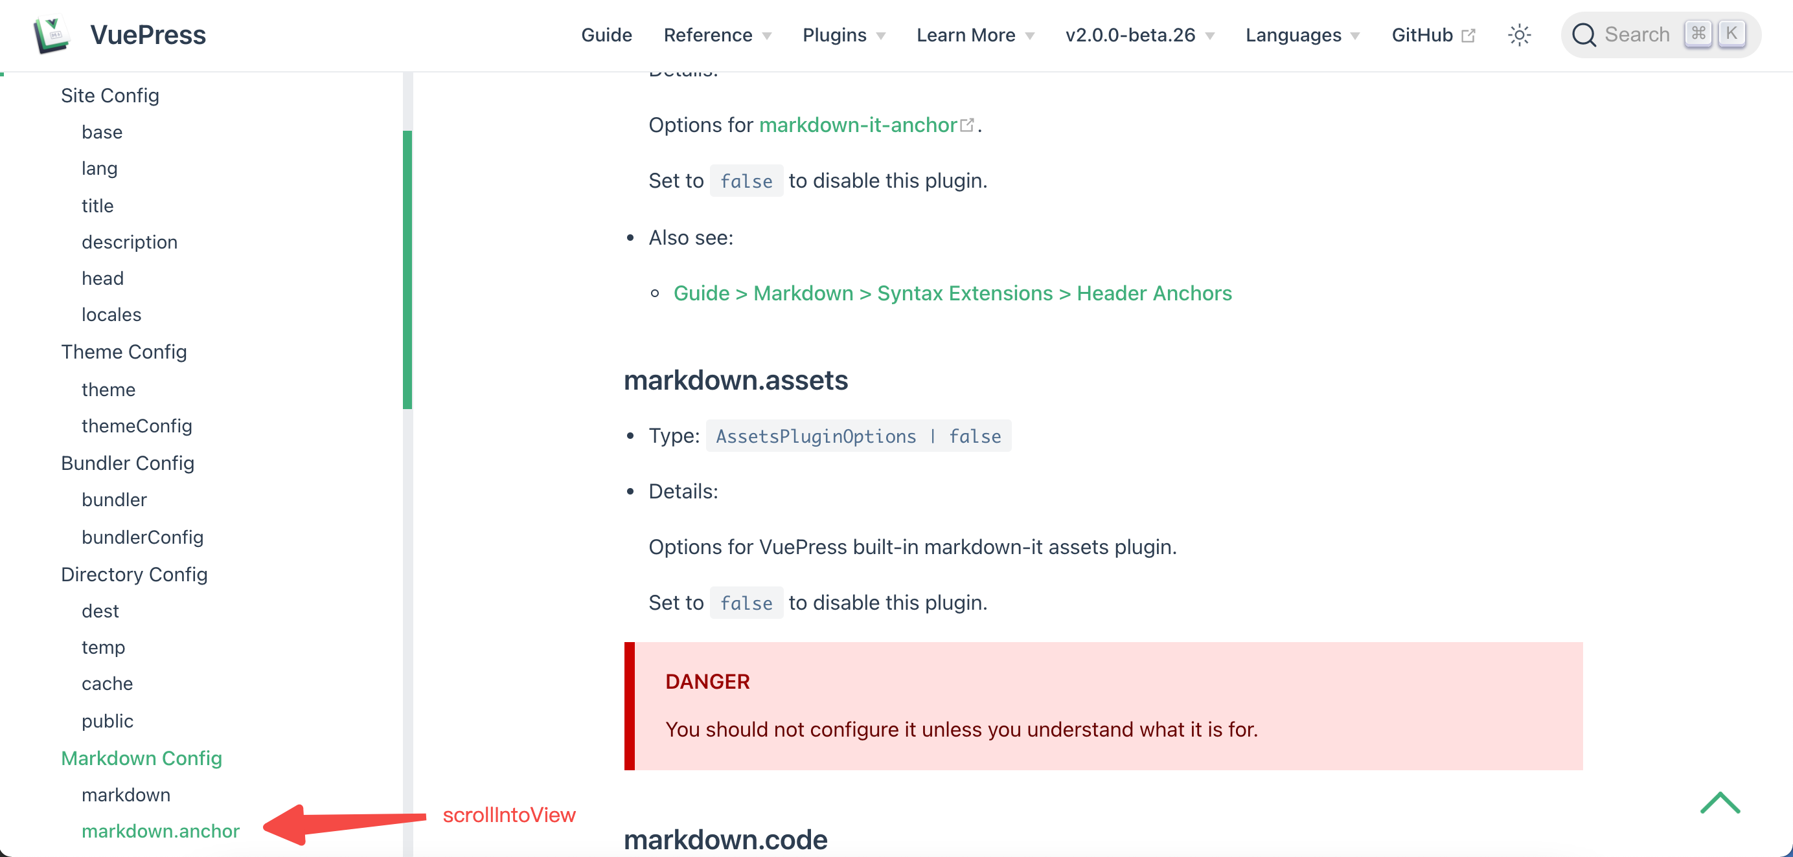1793x857 pixels.
Task: Toggle dark mode with the sun icon
Action: point(1520,34)
